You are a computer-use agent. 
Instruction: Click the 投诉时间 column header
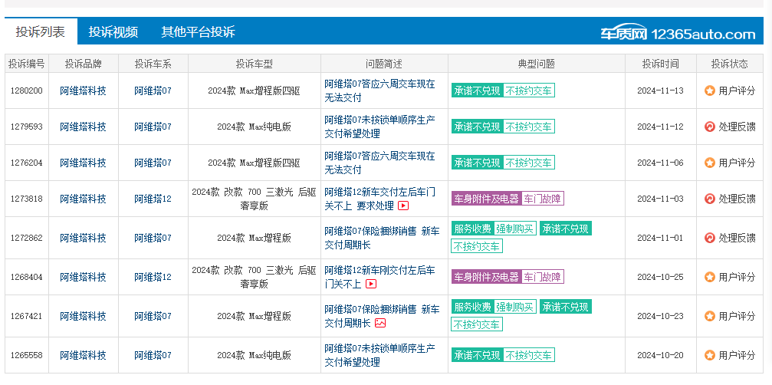660,64
